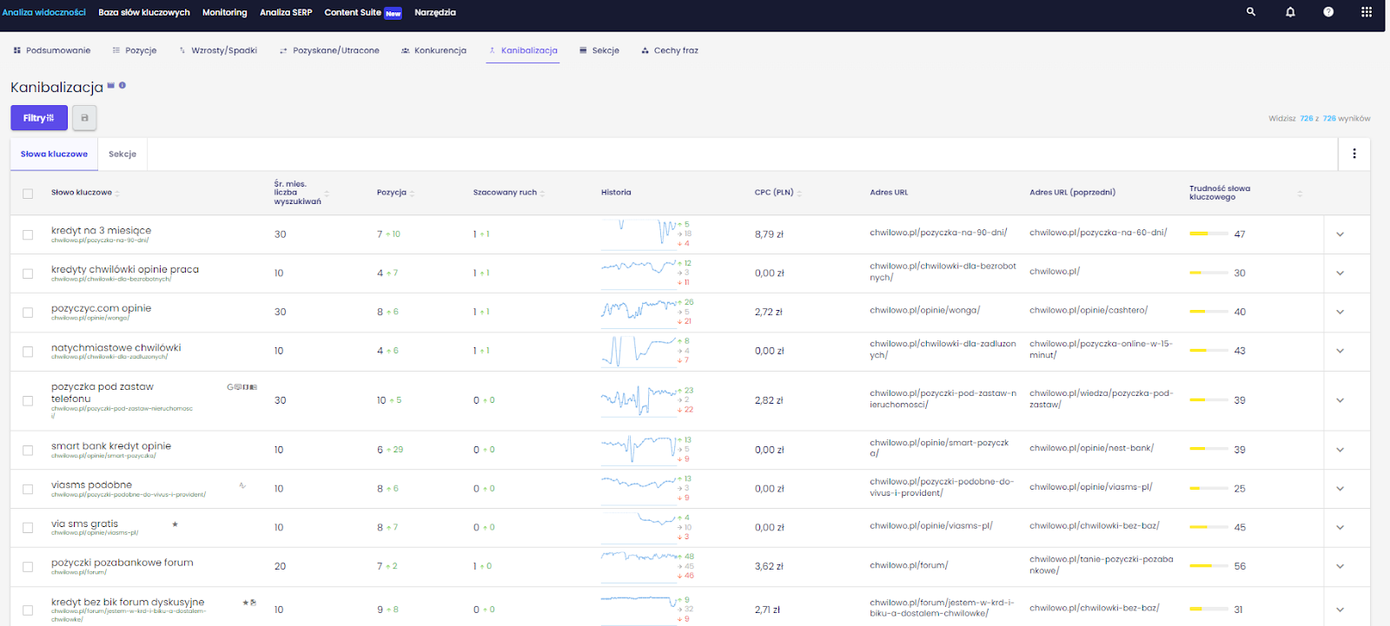Viewport: 1390px width, 626px height.
Task: Open Content Suite menu item
Action: [x=362, y=12]
